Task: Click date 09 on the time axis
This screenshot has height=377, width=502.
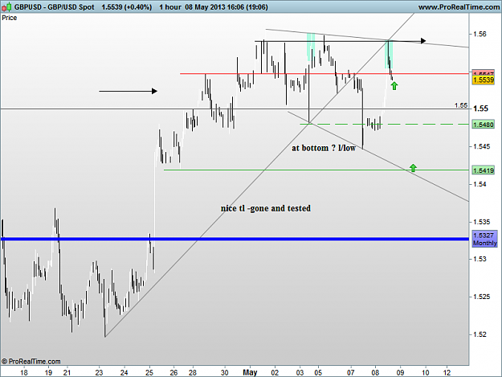Action: tap(400, 373)
